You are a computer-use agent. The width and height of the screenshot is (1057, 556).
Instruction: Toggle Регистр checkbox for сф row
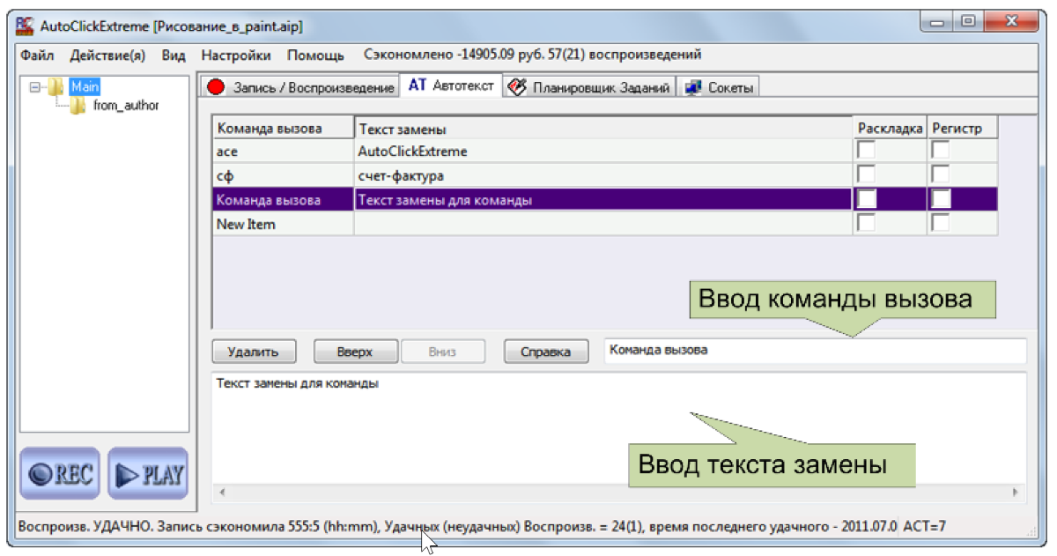click(941, 174)
